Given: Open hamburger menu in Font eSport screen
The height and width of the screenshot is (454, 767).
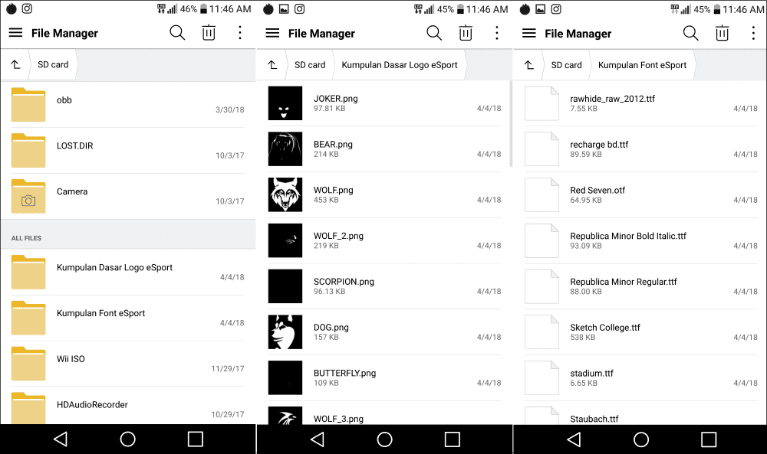Looking at the screenshot, I should coord(528,33).
